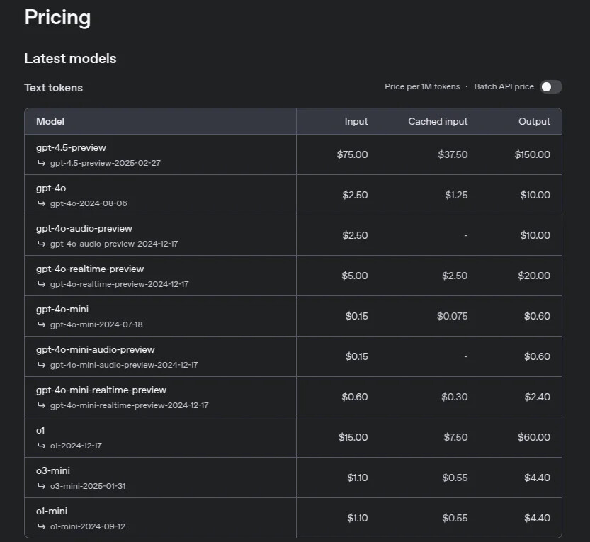Click the Output column header
Screen dimensions: 590x542
(x=534, y=121)
